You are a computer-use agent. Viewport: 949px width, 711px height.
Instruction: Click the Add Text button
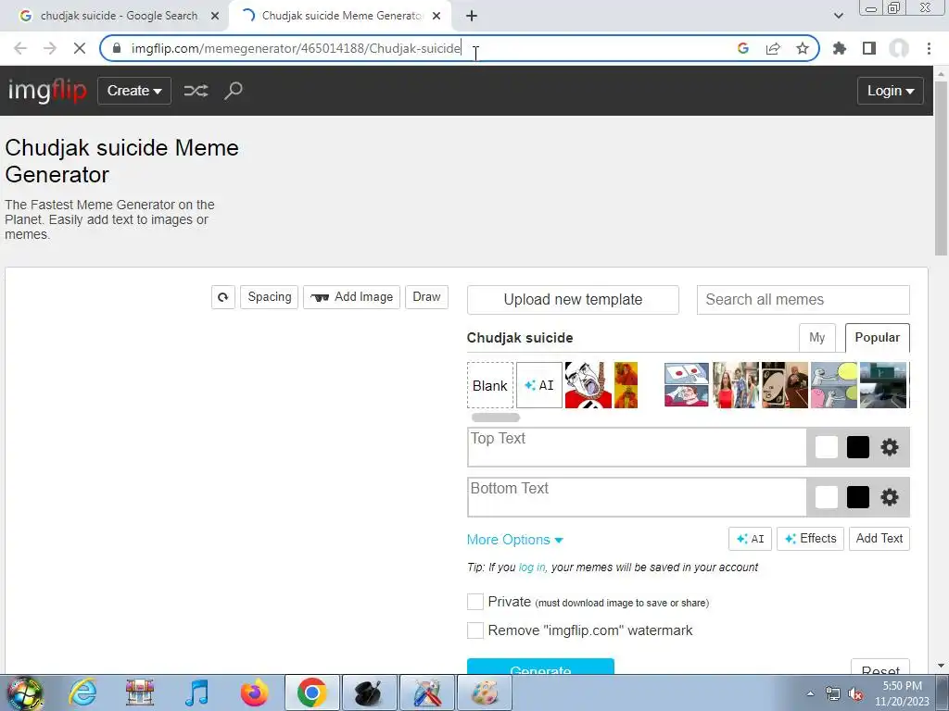[x=879, y=539]
